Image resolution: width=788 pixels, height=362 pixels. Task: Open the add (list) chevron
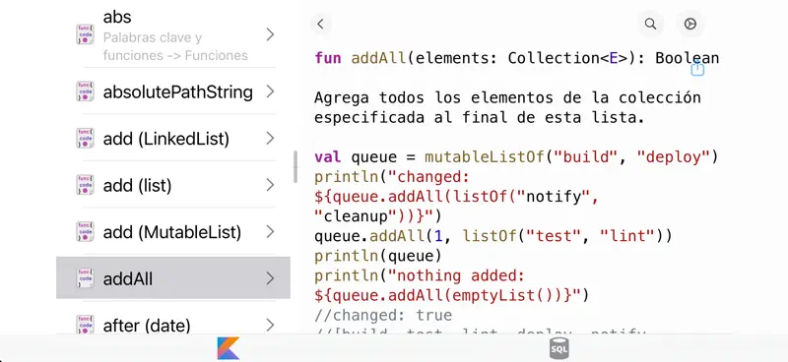(x=270, y=185)
